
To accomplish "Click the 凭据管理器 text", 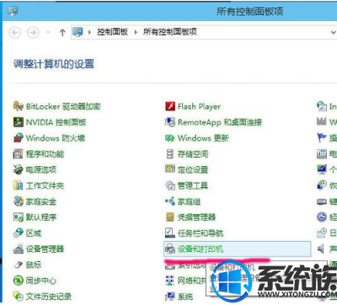I will pos(196,217).
